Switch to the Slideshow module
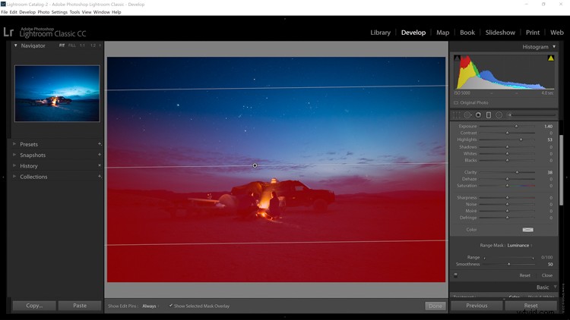This screenshot has width=570, height=320. click(x=500, y=33)
